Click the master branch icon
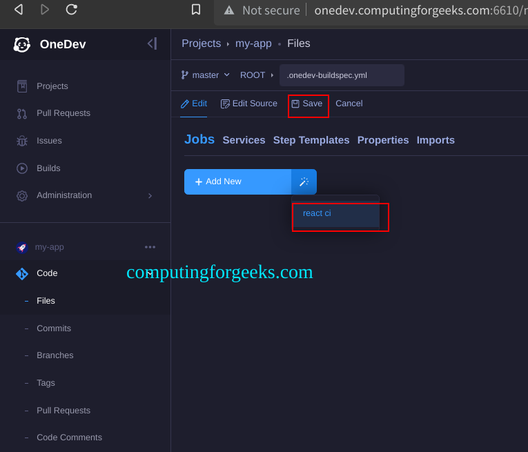 184,75
